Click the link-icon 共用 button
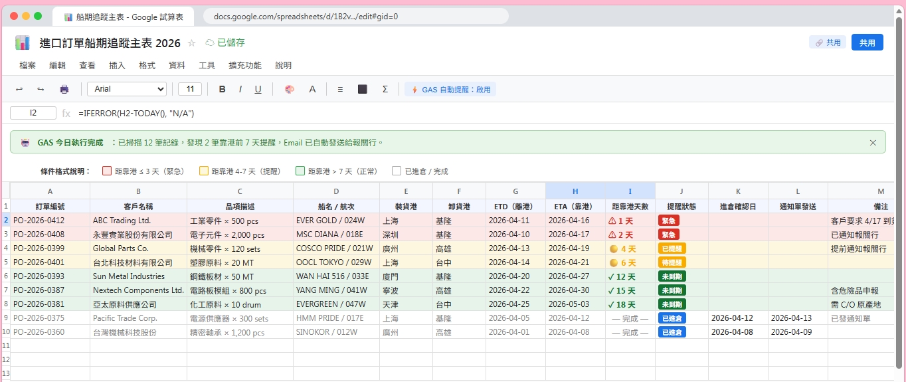906x382 pixels. (827, 43)
